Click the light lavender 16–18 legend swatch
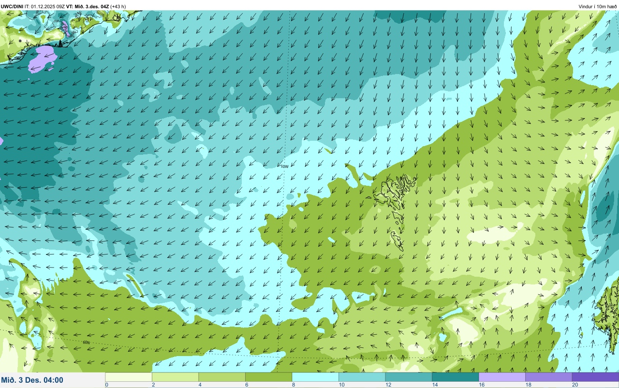 click(x=502, y=377)
